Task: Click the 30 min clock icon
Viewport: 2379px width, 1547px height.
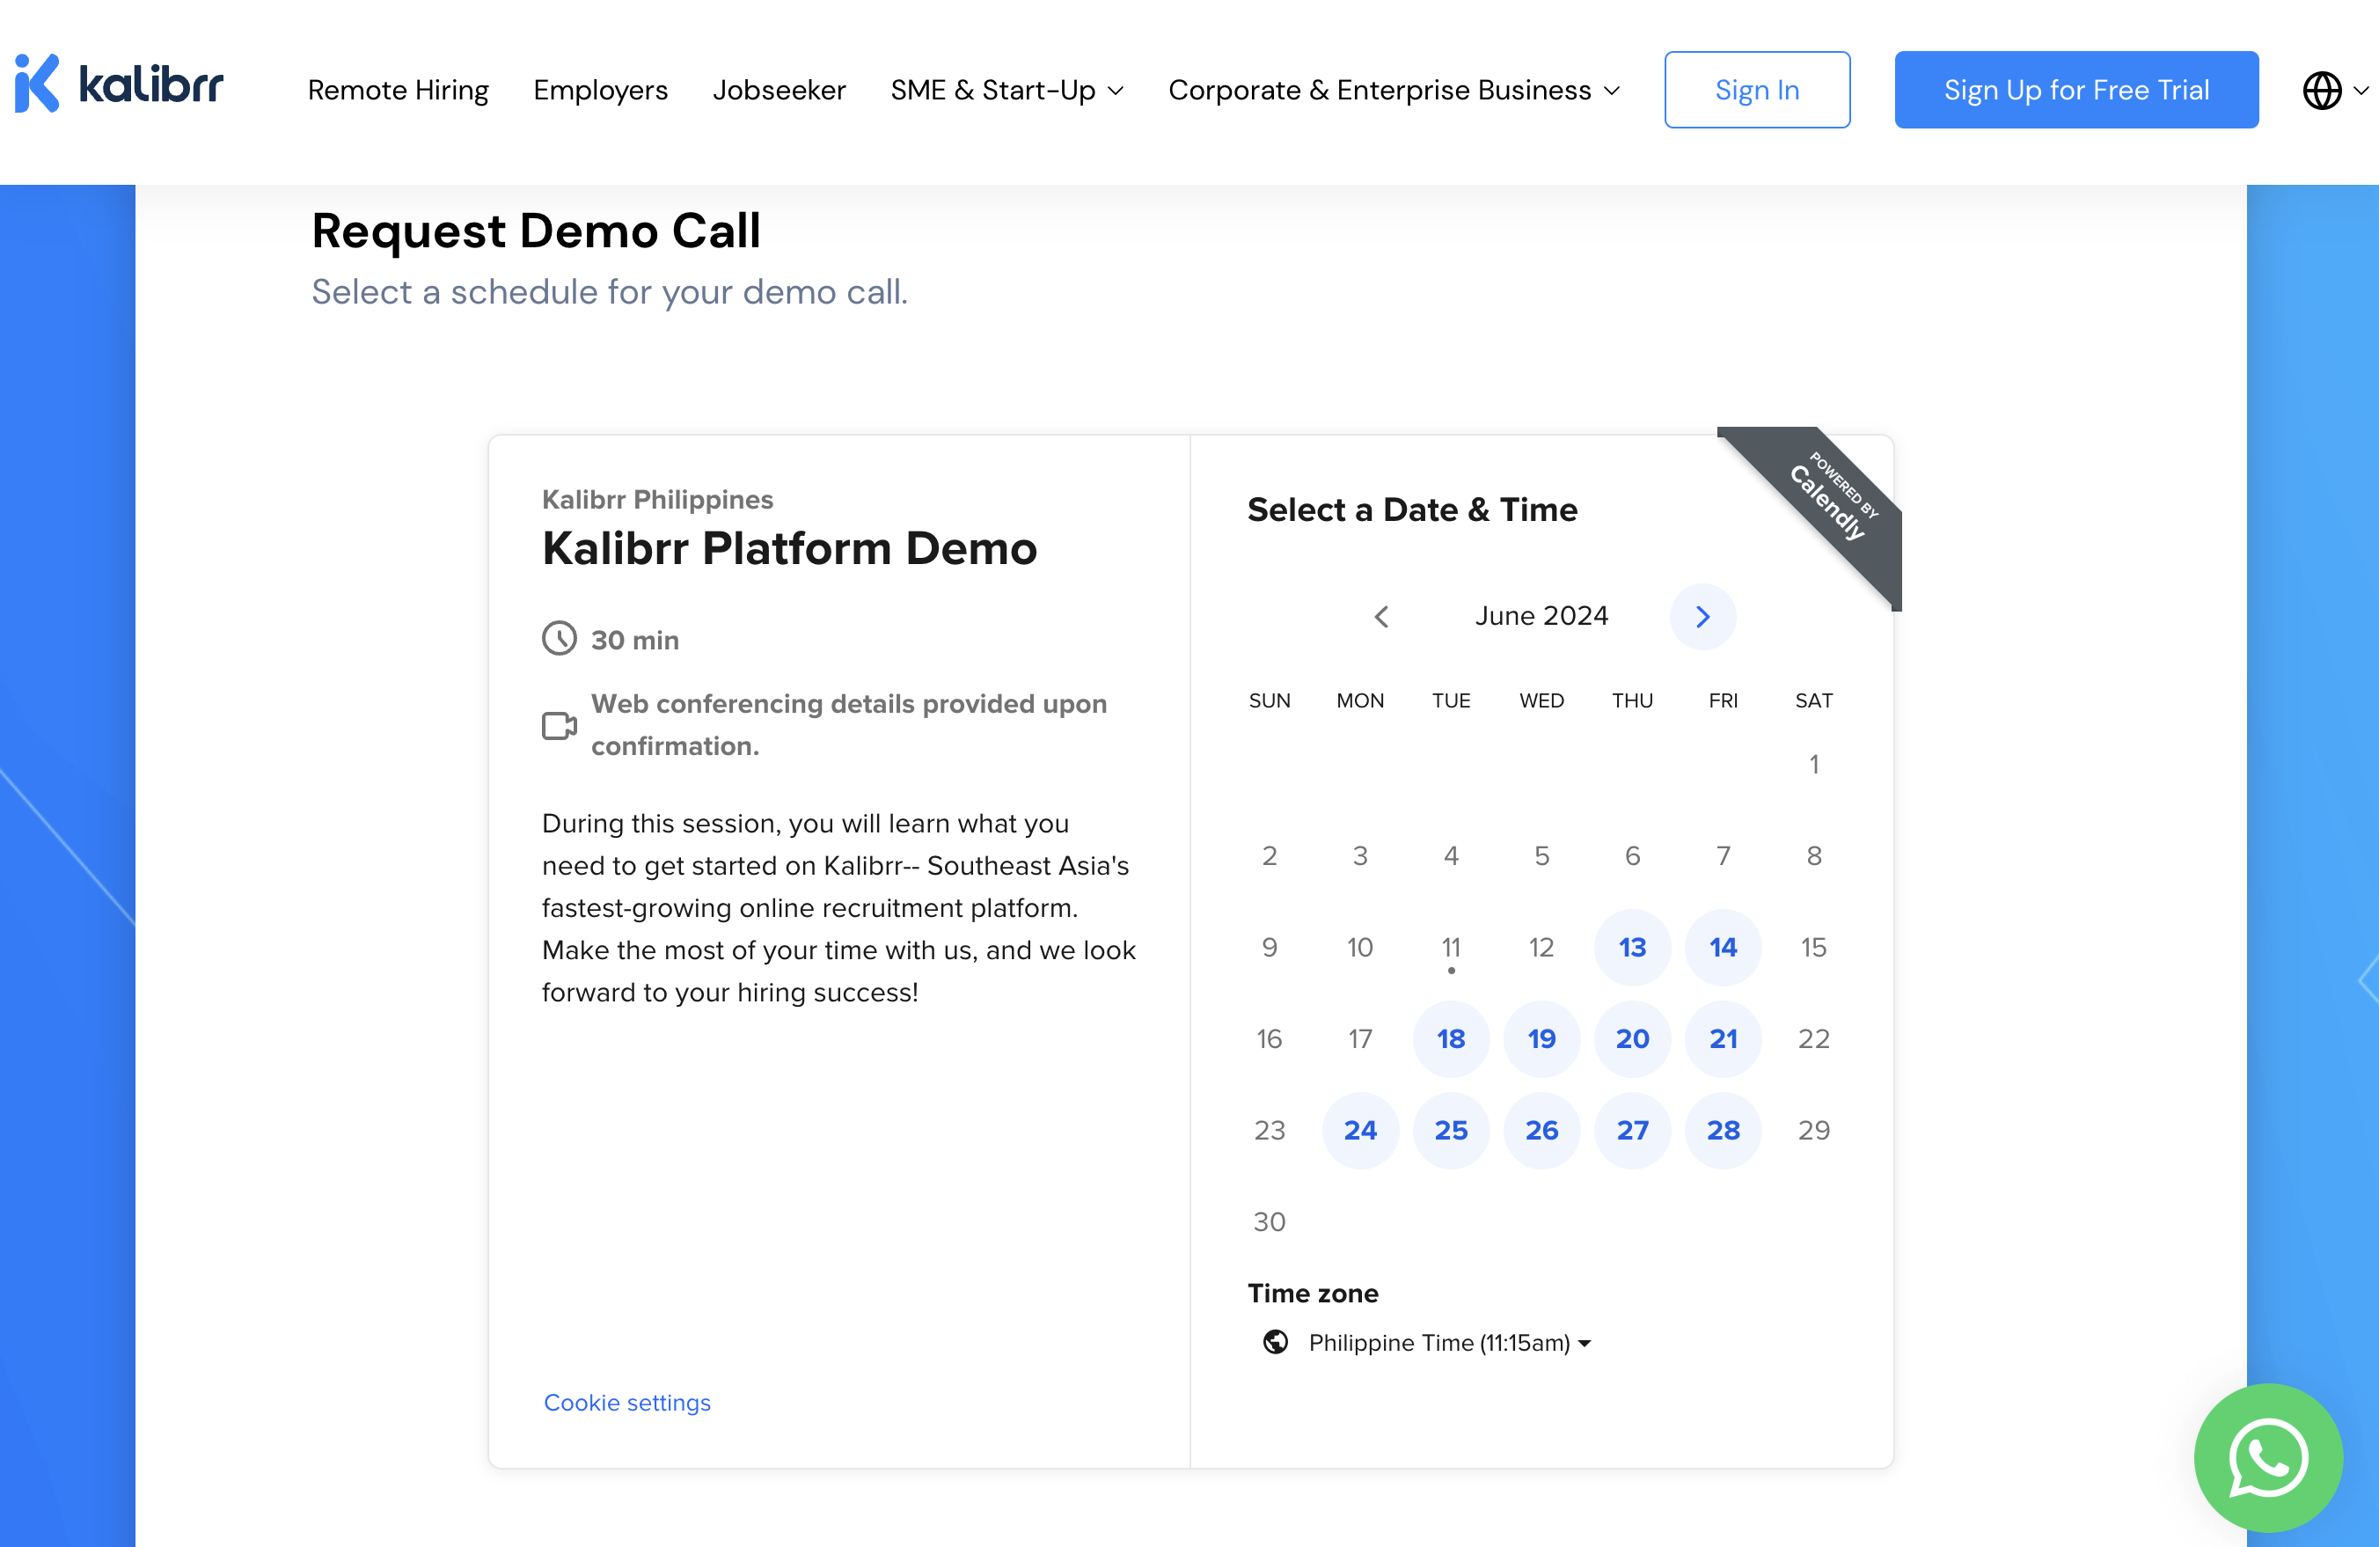Action: (x=559, y=639)
